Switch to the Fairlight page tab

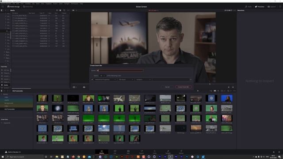pos(168,152)
